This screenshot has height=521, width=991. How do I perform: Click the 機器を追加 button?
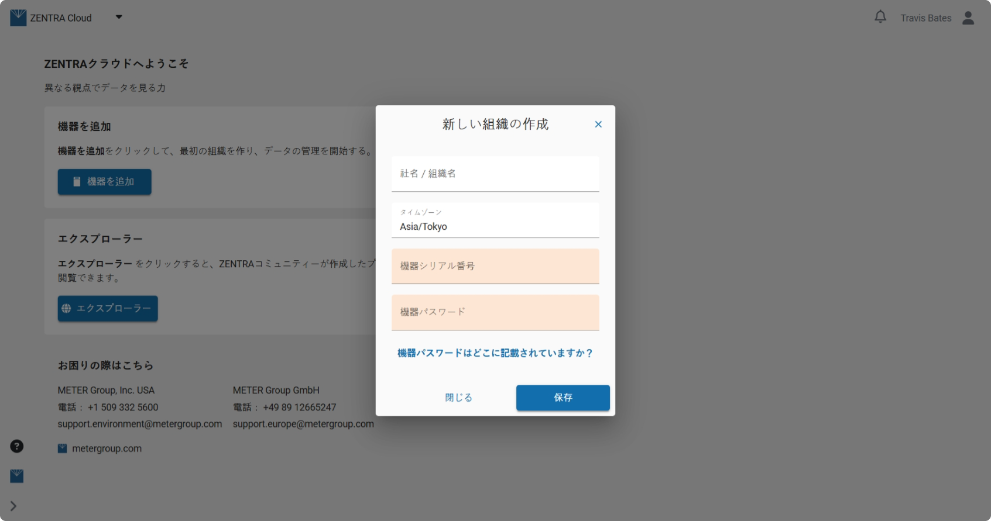tap(104, 182)
